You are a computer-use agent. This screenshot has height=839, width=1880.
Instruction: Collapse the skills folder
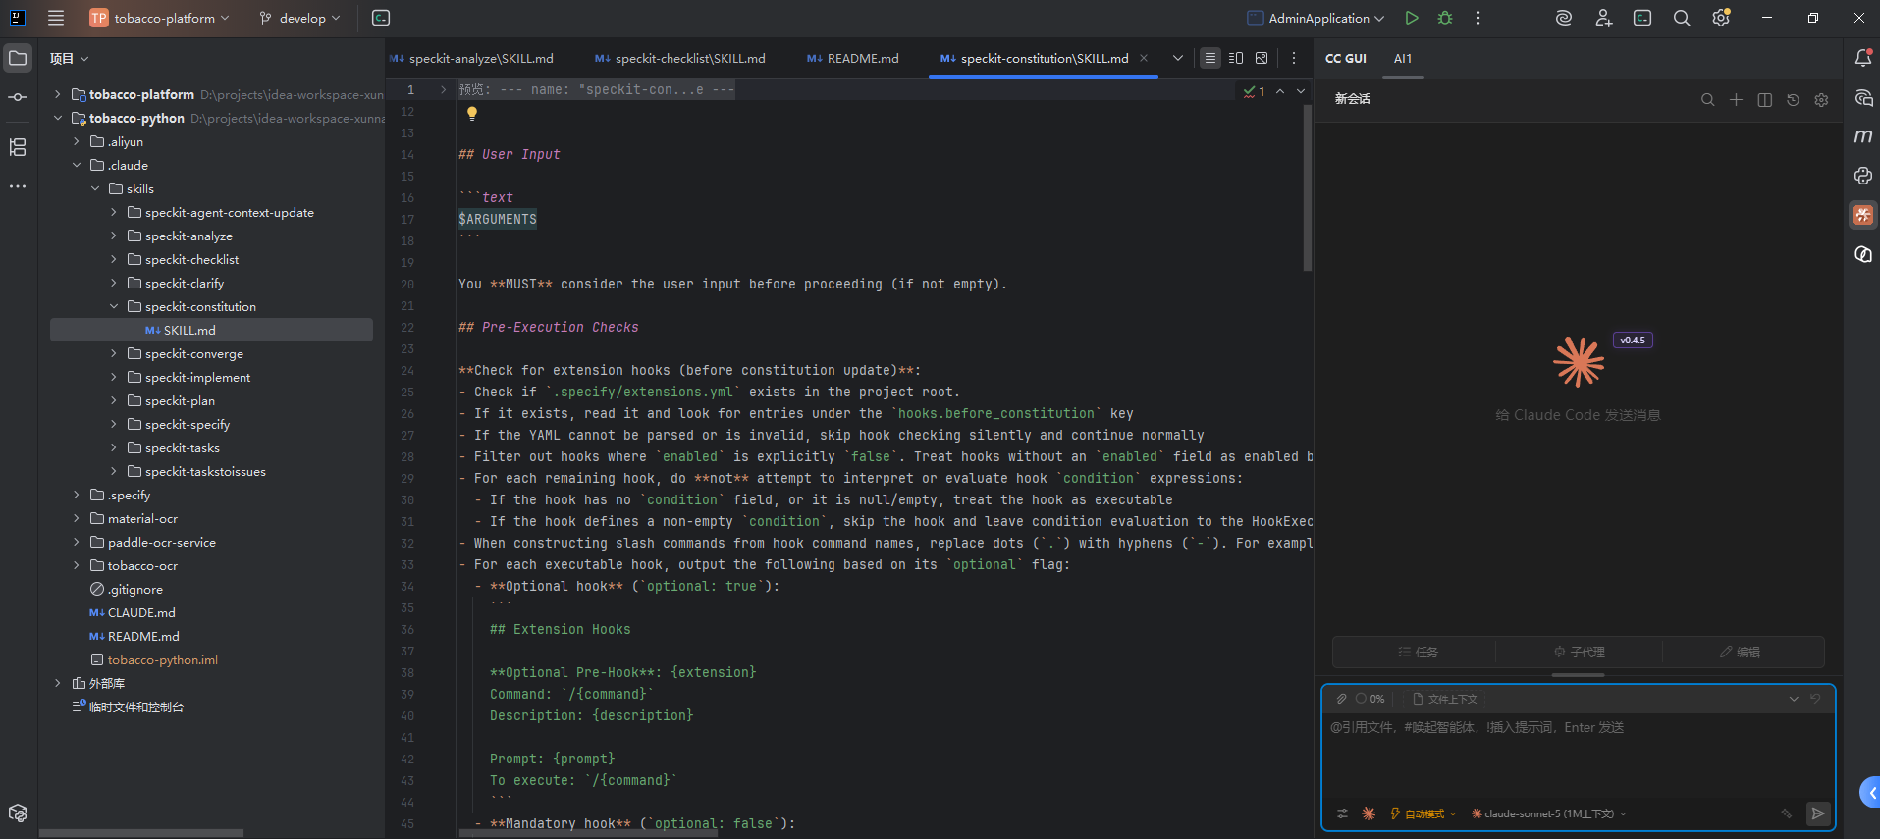pos(95,188)
